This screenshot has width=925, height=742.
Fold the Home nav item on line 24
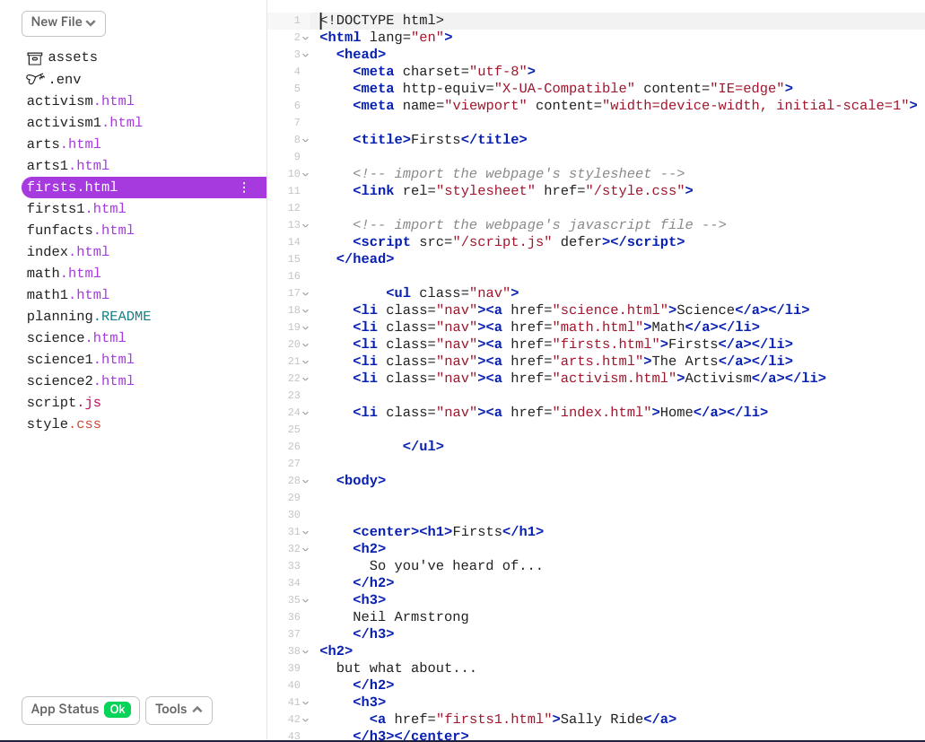(306, 413)
